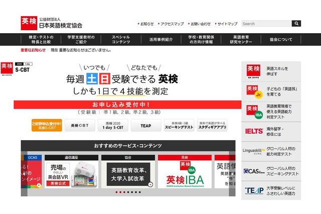Open the お問い合わせ link
321x214 pixels.
point(200,24)
